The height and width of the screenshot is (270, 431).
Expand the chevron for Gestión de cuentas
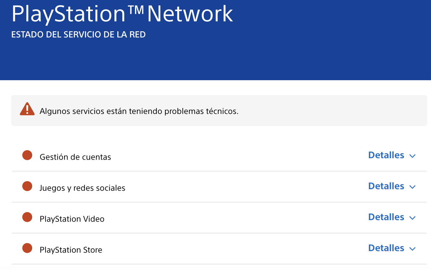pos(412,156)
